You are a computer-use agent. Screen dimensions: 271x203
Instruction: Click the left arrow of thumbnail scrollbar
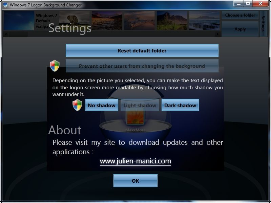click(6, 34)
